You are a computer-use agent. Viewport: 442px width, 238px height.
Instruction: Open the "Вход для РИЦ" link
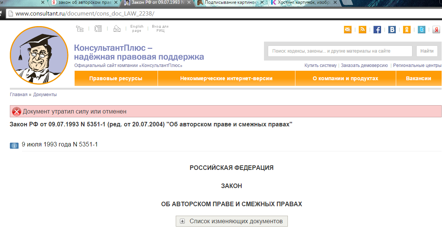tap(160, 28)
